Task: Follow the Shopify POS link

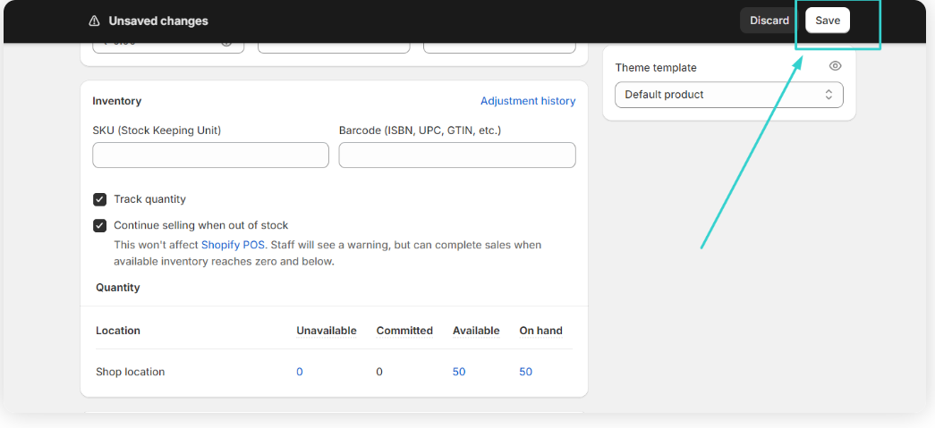Action: click(233, 245)
